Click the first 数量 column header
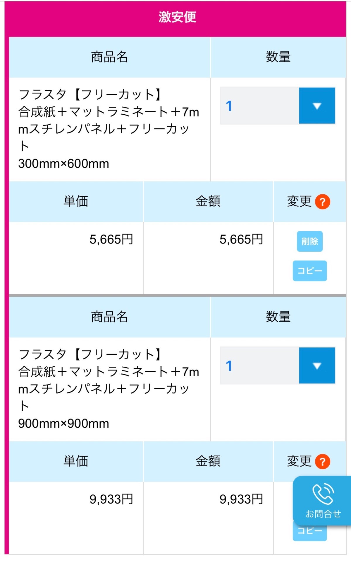The width and height of the screenshot is (351, 561). [278, 57]
